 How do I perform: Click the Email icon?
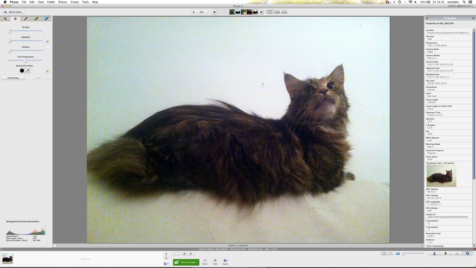tap(205, 261)
